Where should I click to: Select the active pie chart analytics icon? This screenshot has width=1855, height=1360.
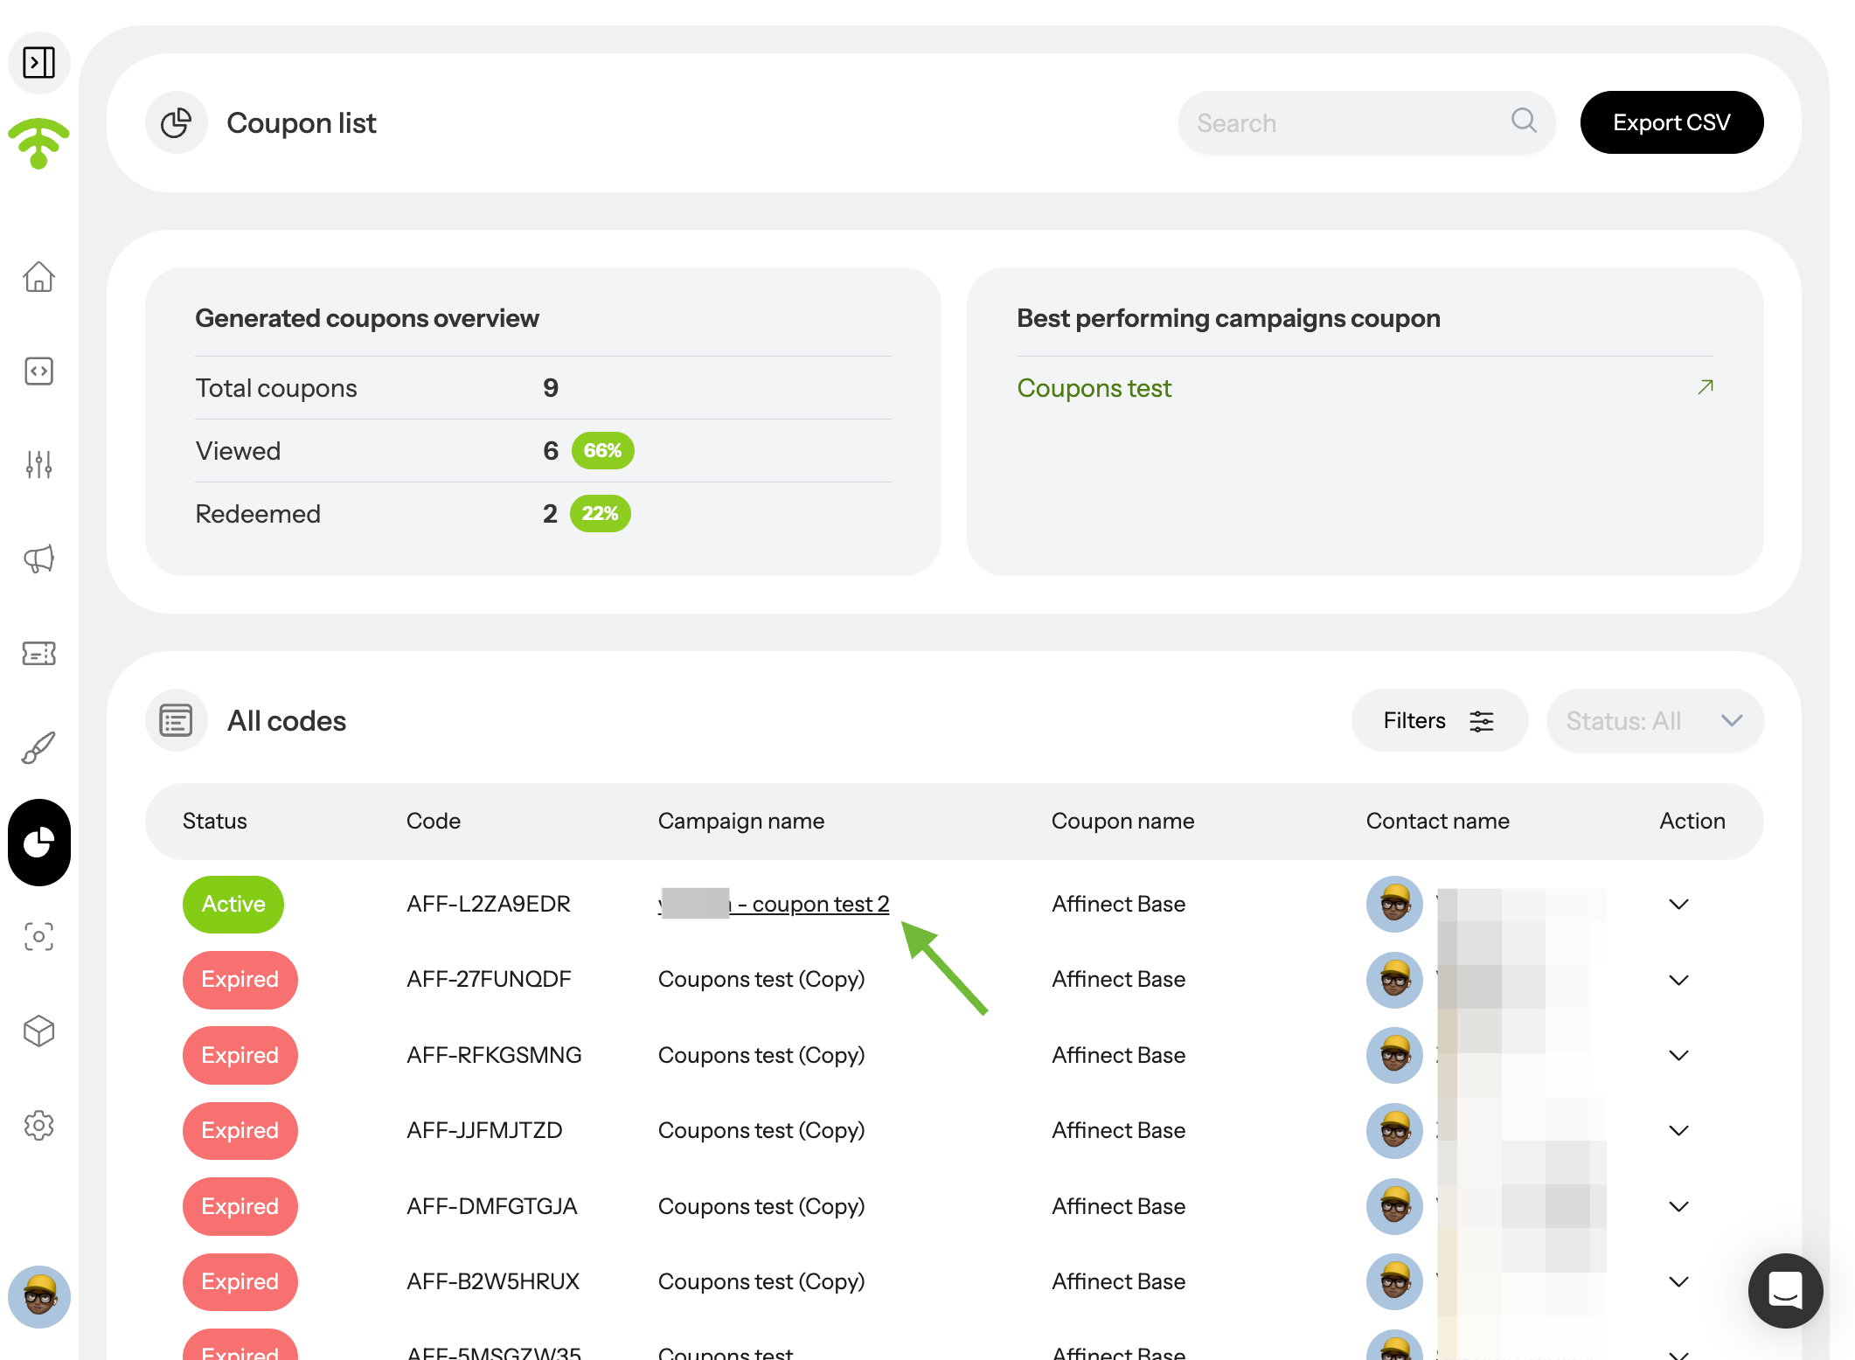coord(39,843)
